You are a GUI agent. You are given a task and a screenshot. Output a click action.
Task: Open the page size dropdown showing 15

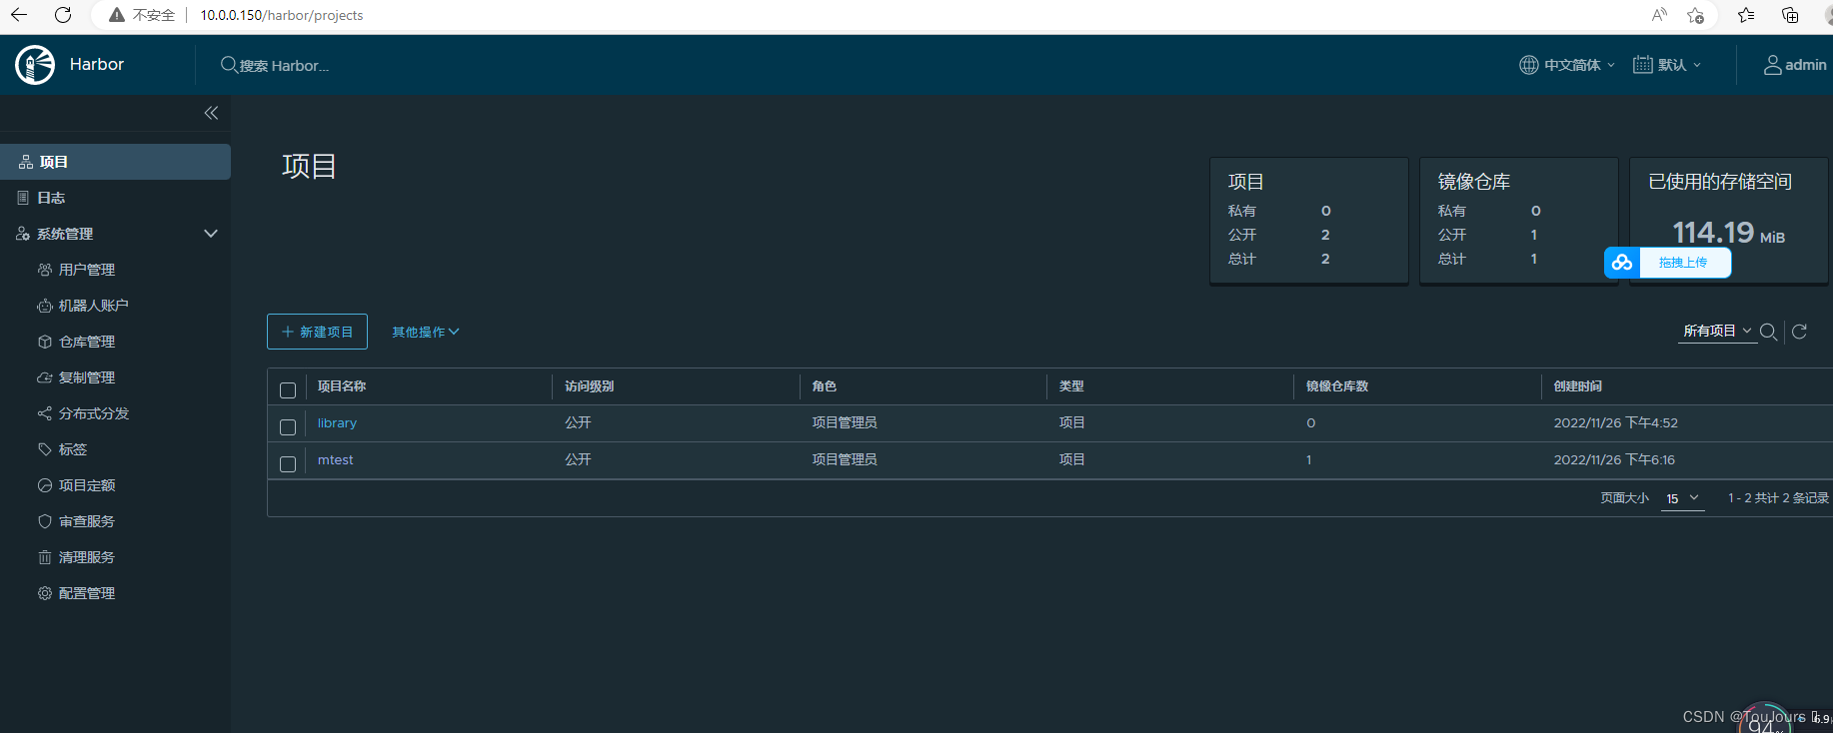[1683, 498]
